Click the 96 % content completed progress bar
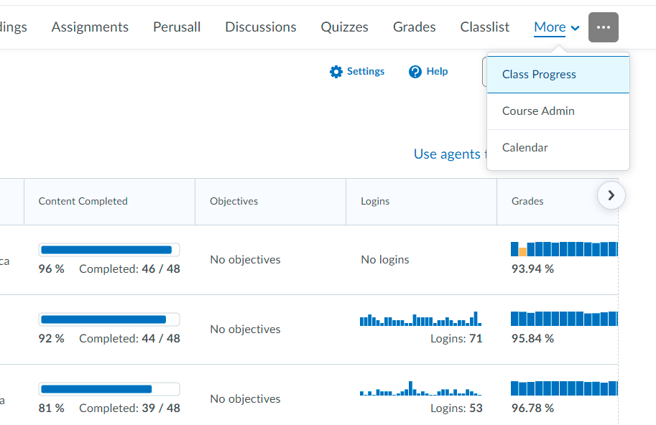 [108, 250]
